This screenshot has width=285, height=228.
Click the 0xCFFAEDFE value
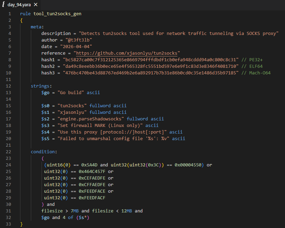92,185
